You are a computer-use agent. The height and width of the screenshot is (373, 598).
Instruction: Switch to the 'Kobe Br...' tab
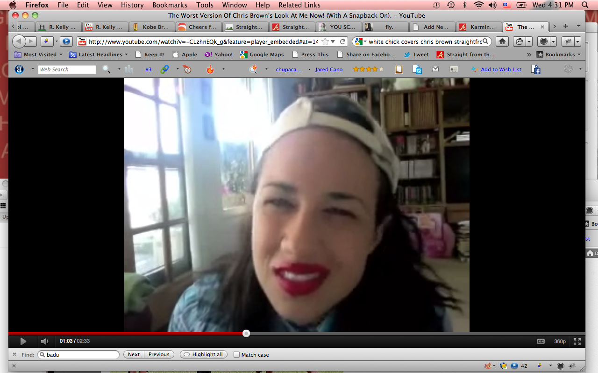151,27
